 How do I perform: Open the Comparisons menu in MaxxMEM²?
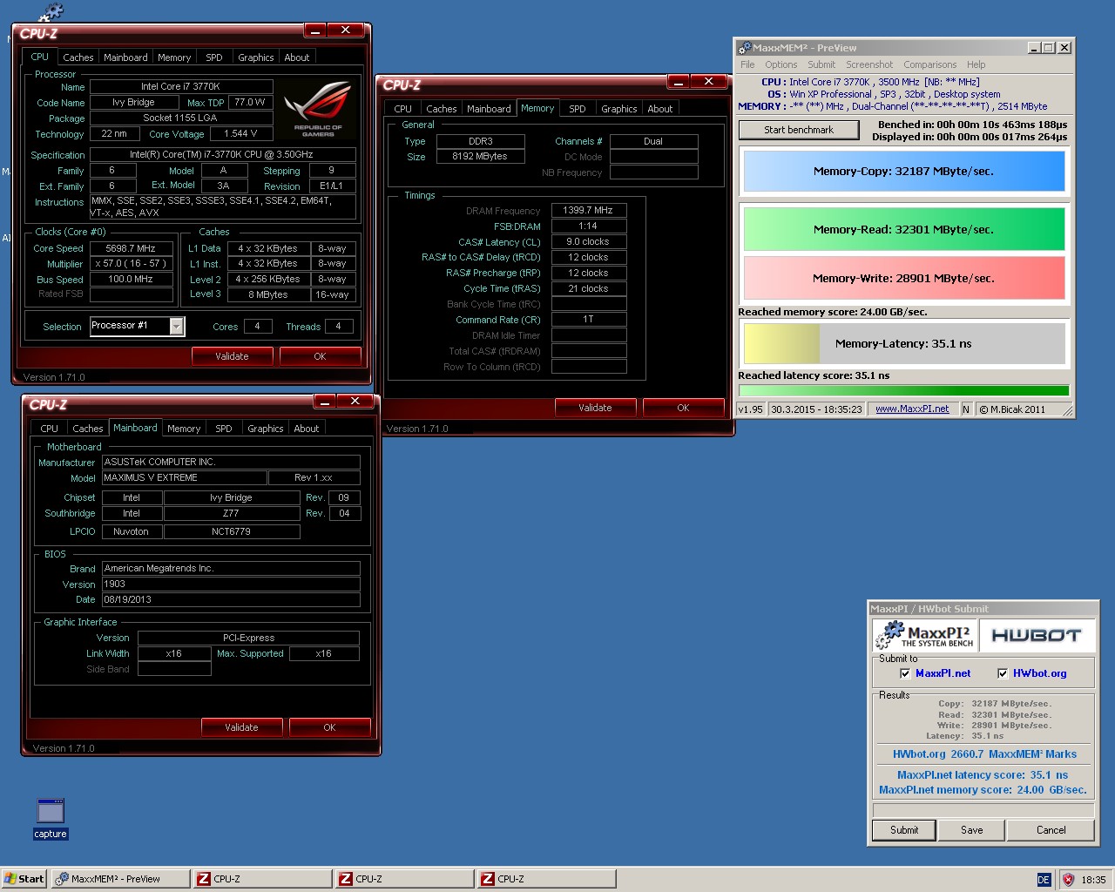929,64
